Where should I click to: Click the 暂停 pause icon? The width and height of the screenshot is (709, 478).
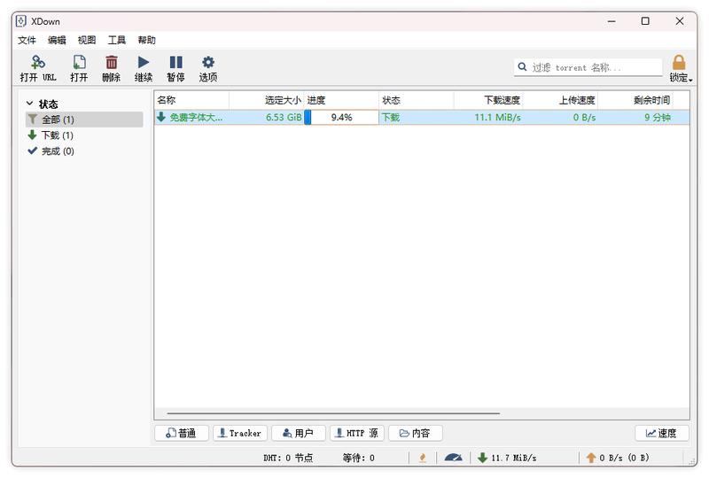(175, 62)
